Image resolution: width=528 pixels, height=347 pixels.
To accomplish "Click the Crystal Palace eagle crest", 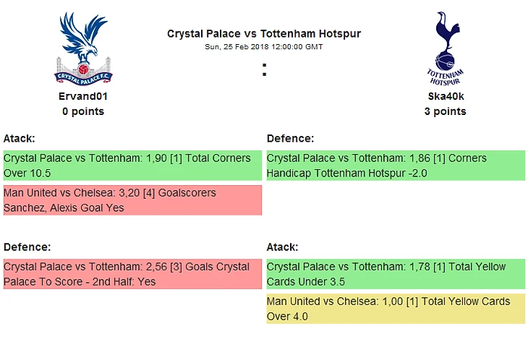I will (x=83, y=43).
